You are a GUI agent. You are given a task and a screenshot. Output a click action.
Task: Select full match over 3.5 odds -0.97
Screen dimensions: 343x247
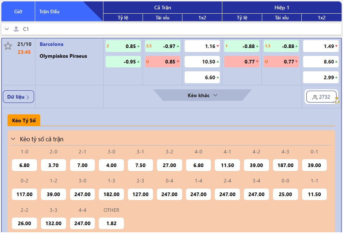pos(163,46)
